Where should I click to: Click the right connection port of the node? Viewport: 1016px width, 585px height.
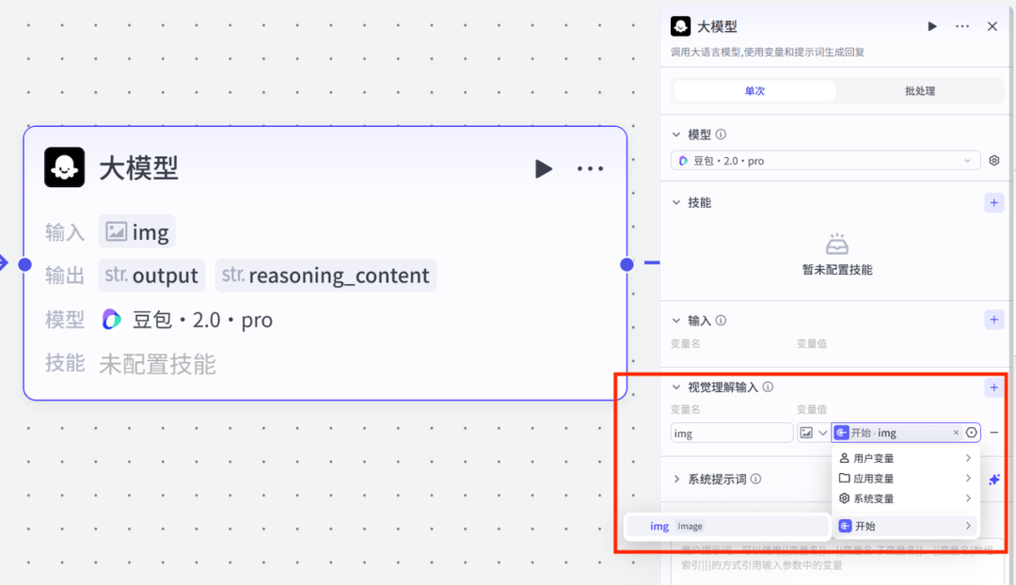tap(627, 264)
